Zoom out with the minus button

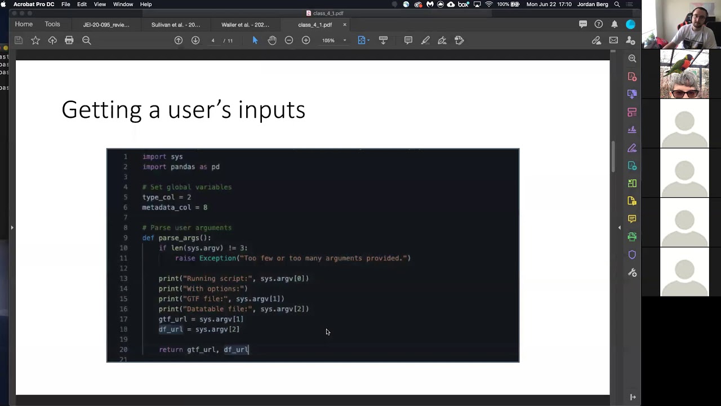[289, 40]
